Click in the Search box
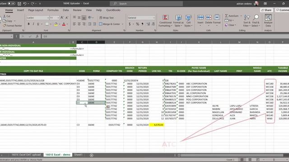Screen dimensions: 289x162 pos(146,4)
